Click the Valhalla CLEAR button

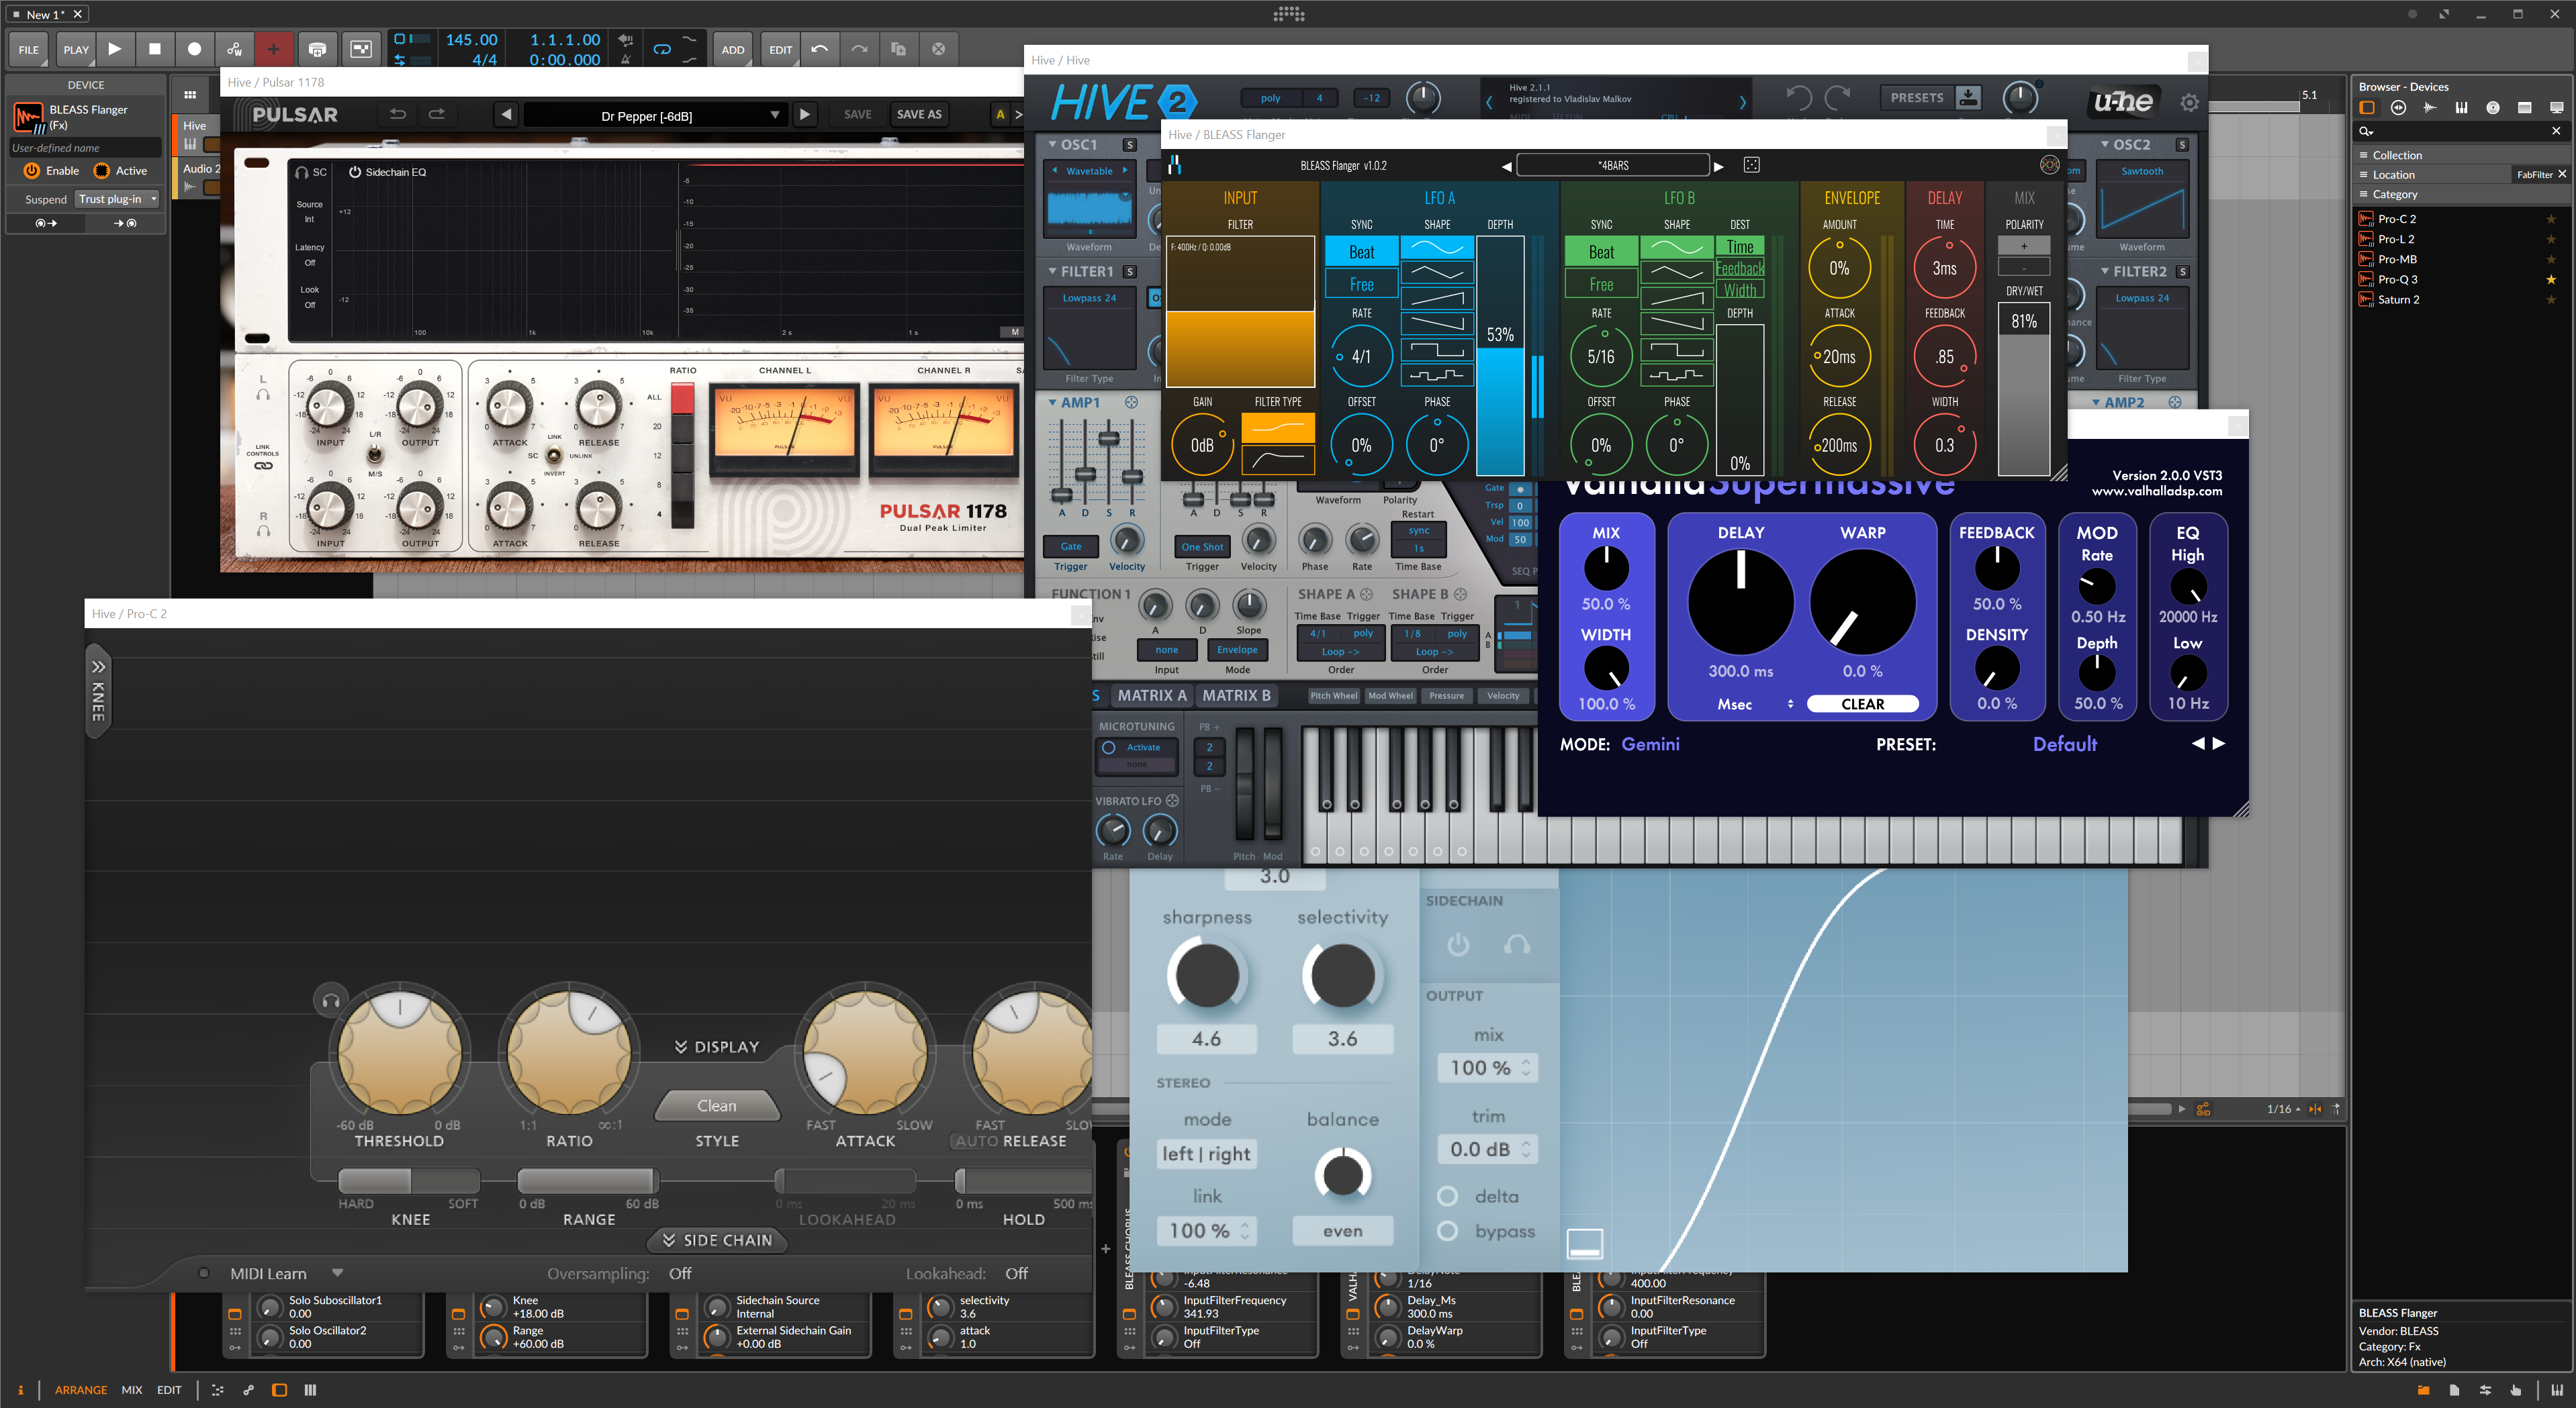(1862, 705)
